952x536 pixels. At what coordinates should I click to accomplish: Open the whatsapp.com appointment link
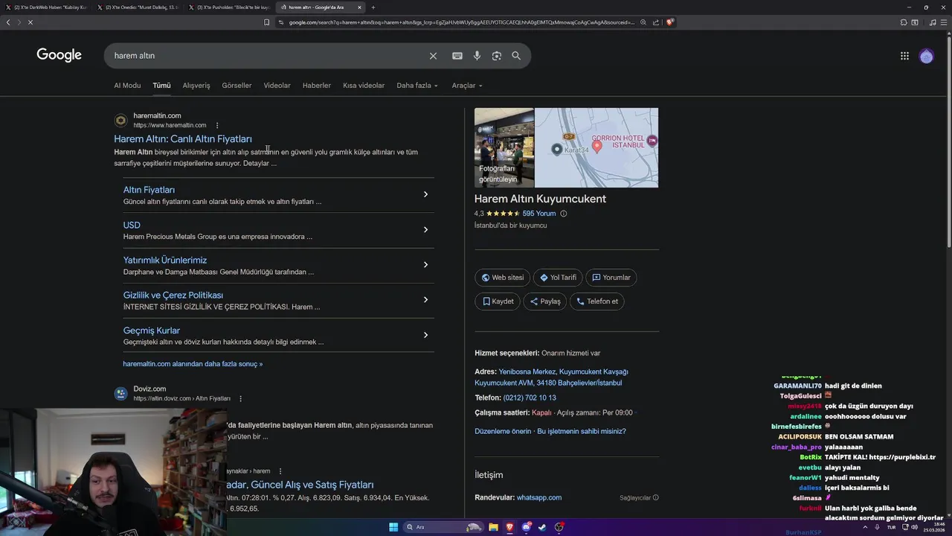[539, 497]
